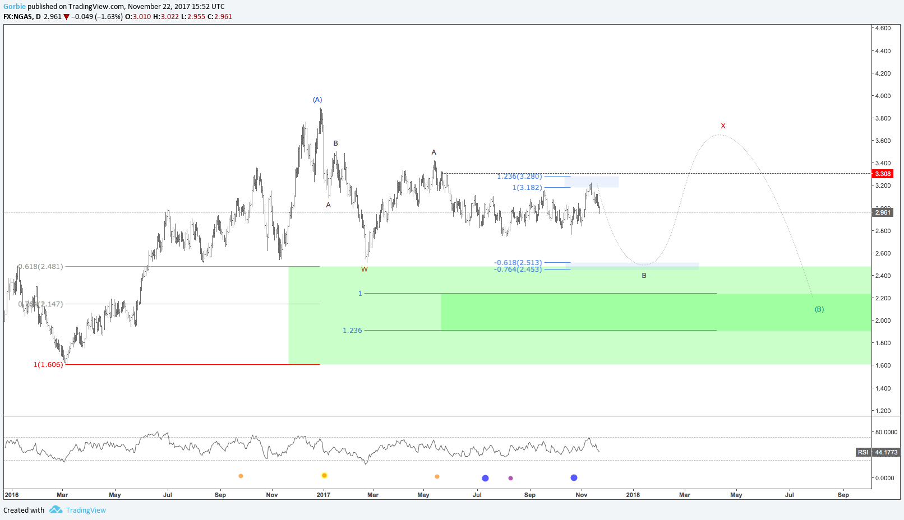Screen dimensions: 904x520
Task: Click the 2016 label on time axis
Action: pos(12,495)
